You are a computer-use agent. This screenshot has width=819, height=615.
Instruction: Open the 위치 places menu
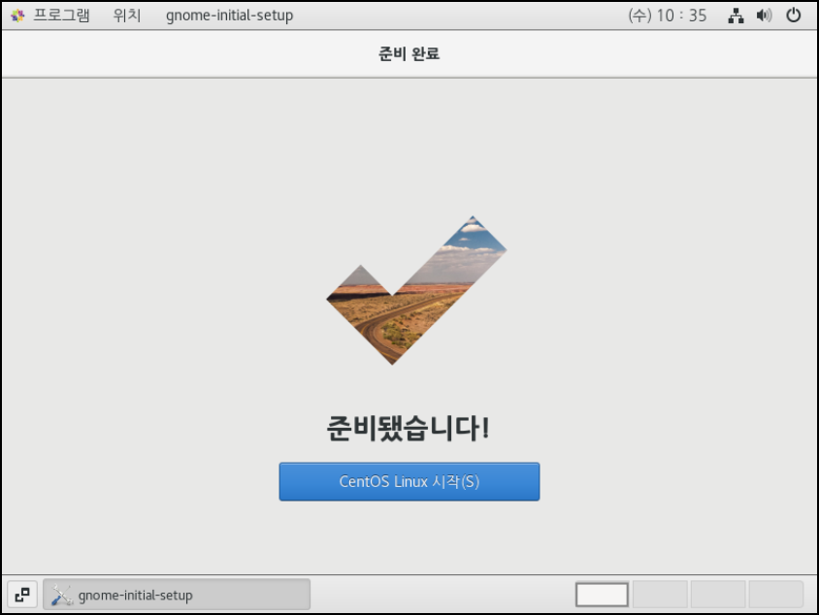point(127,16)
